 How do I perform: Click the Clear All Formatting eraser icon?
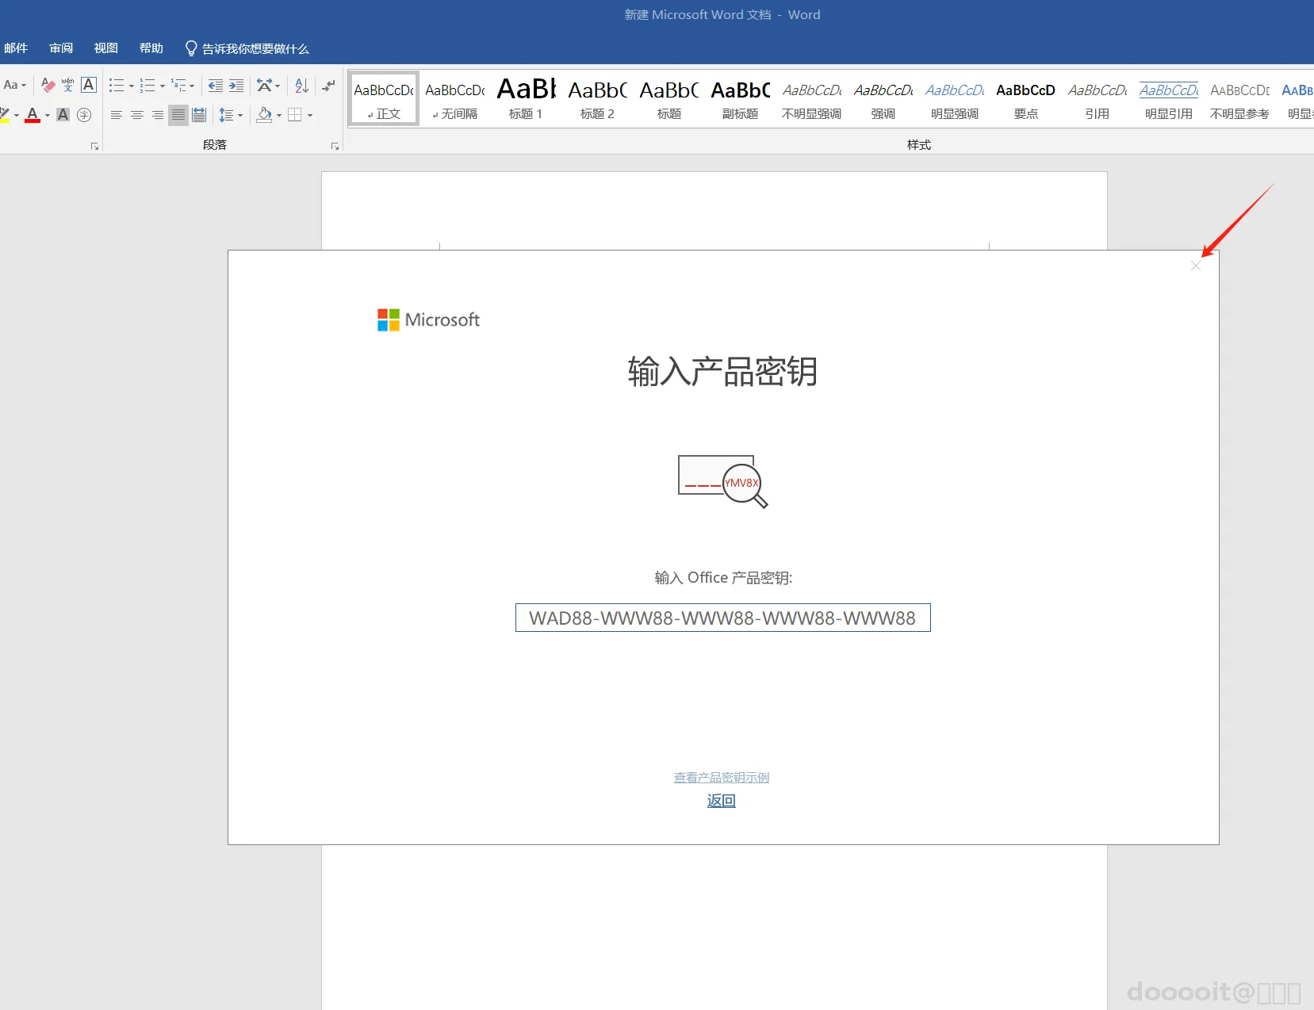[x=48, y=85]
